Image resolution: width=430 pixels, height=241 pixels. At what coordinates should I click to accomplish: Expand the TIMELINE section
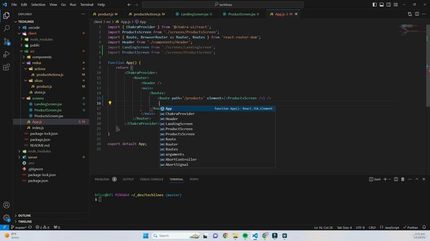25,222
